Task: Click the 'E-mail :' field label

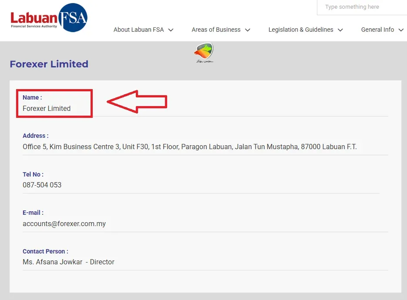Action: [x=33, y=213]
